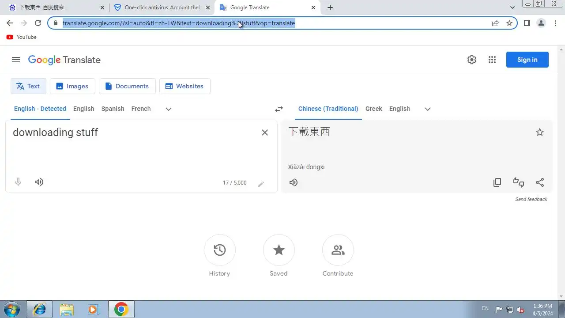Open the YouTube bookmark
565x318 pixels.
(22, 37)
